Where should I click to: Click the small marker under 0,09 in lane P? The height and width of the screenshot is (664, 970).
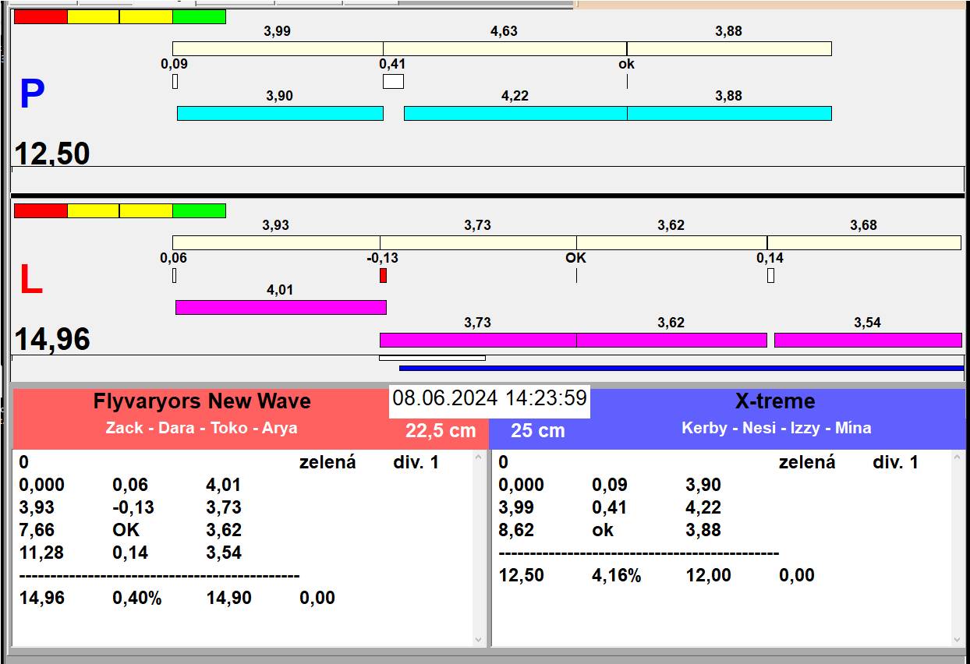tap(175, 81)
